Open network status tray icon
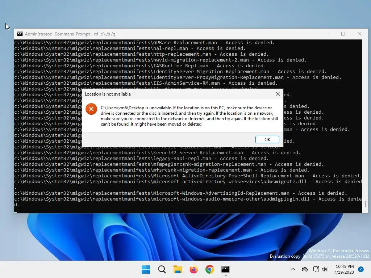 [x=316, y=269]
